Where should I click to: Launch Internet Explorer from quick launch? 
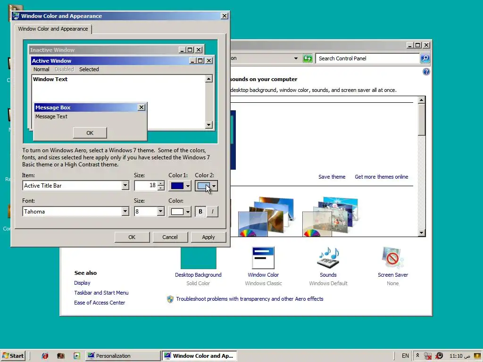coord(45,356)
